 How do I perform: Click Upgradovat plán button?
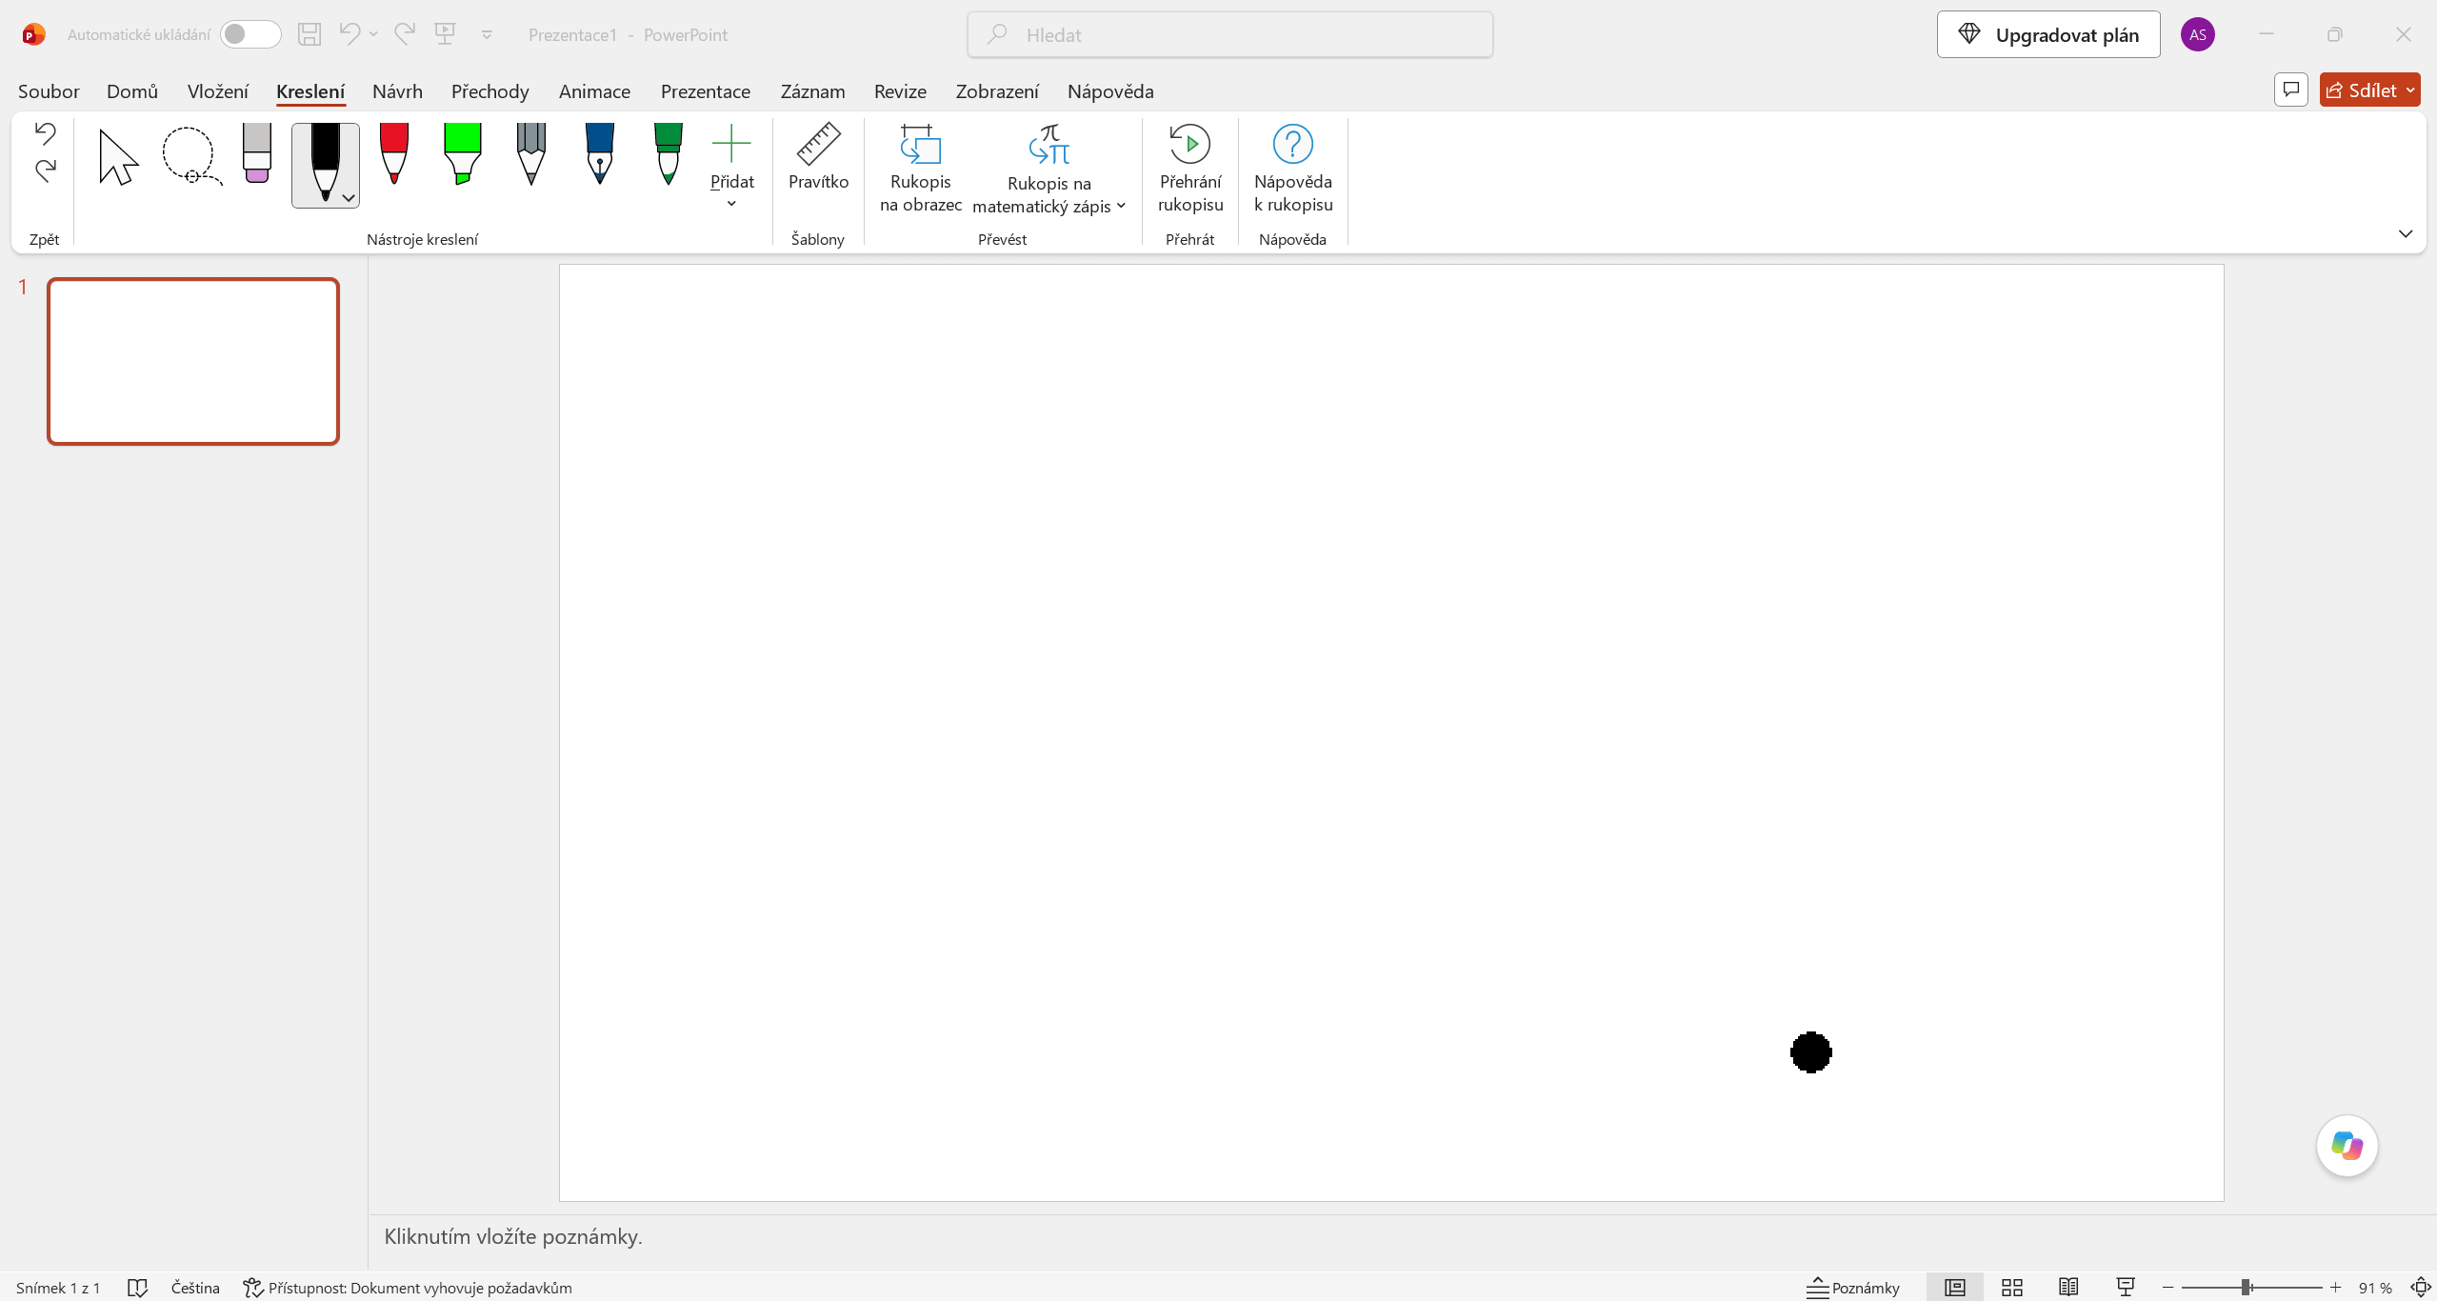(2048, 34)
